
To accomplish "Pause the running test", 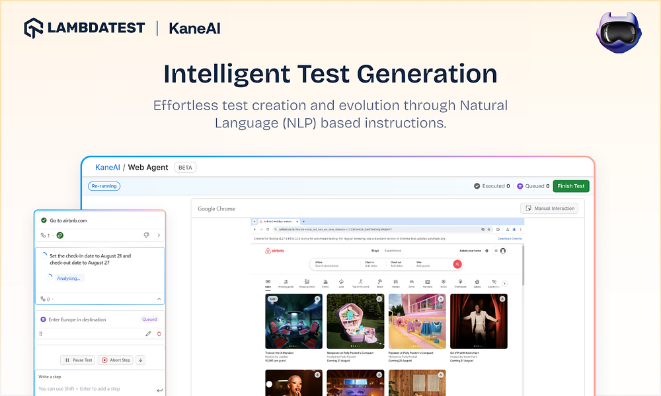I will [78, 360].
